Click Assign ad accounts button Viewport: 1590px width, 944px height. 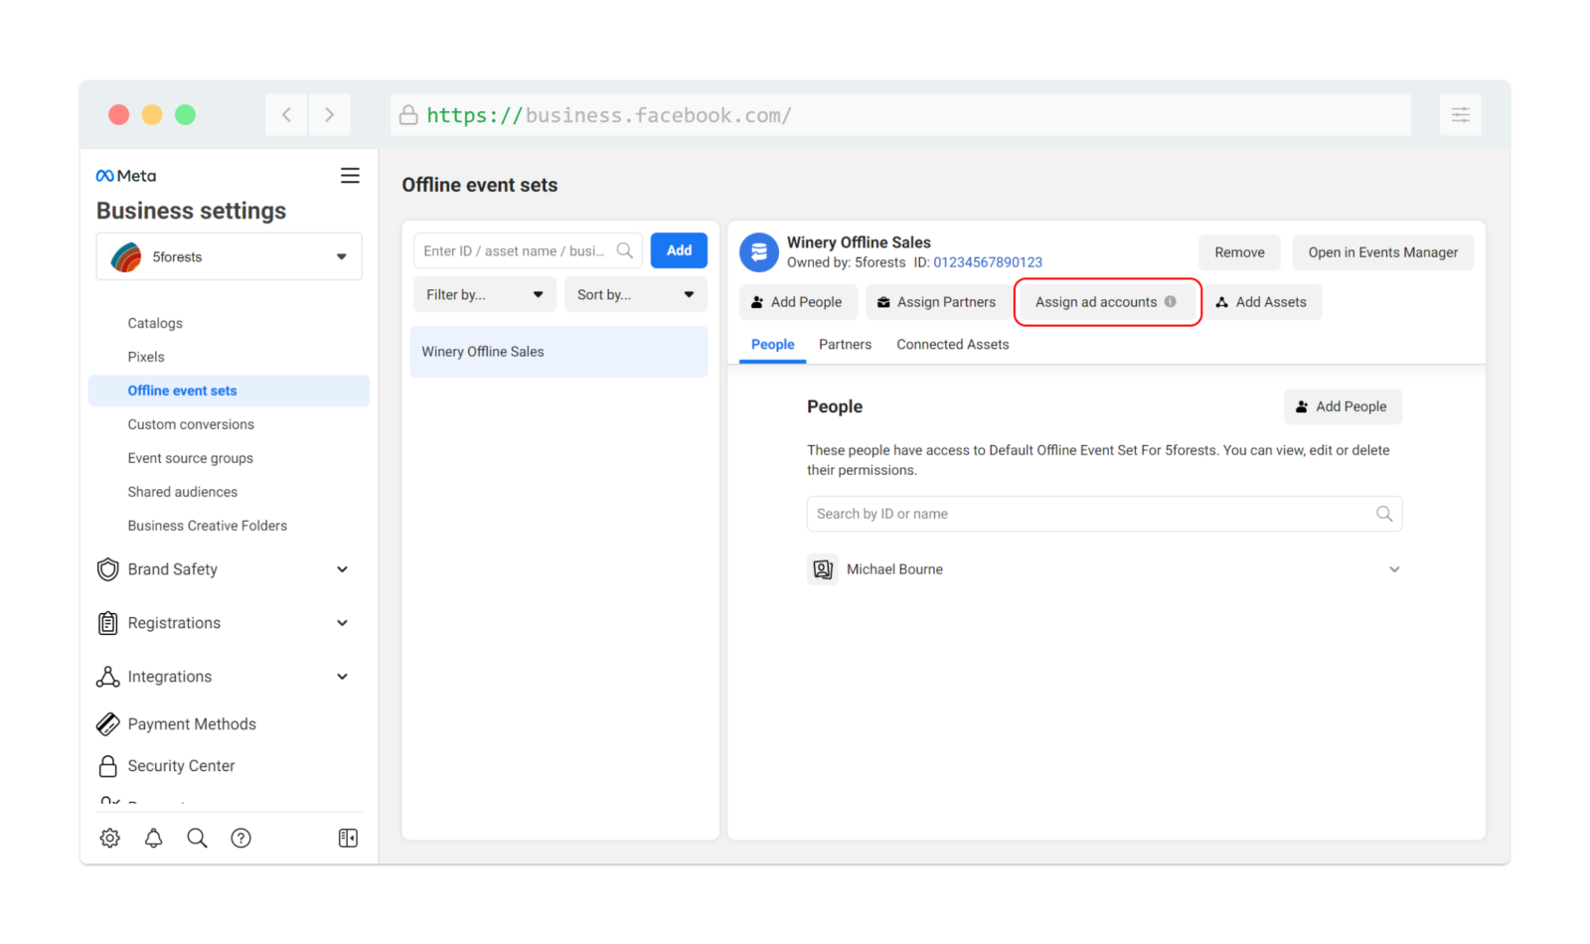point(1107,302)
